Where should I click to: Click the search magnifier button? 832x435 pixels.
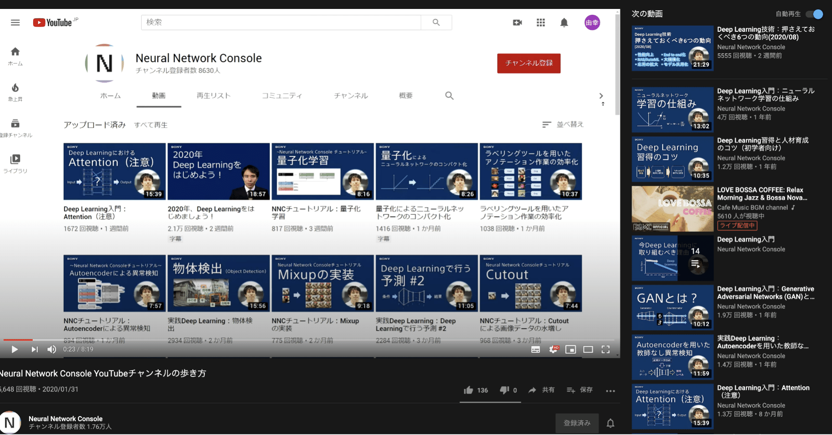[x=436, y=22]
